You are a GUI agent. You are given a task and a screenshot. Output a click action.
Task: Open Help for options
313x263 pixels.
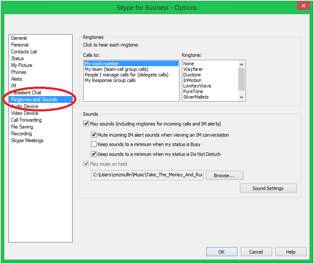point(291,251)
